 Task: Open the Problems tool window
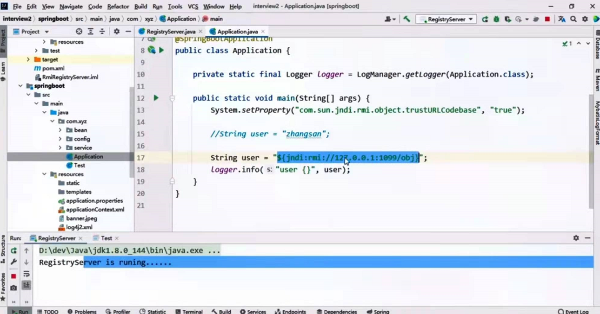coord(82,311)
